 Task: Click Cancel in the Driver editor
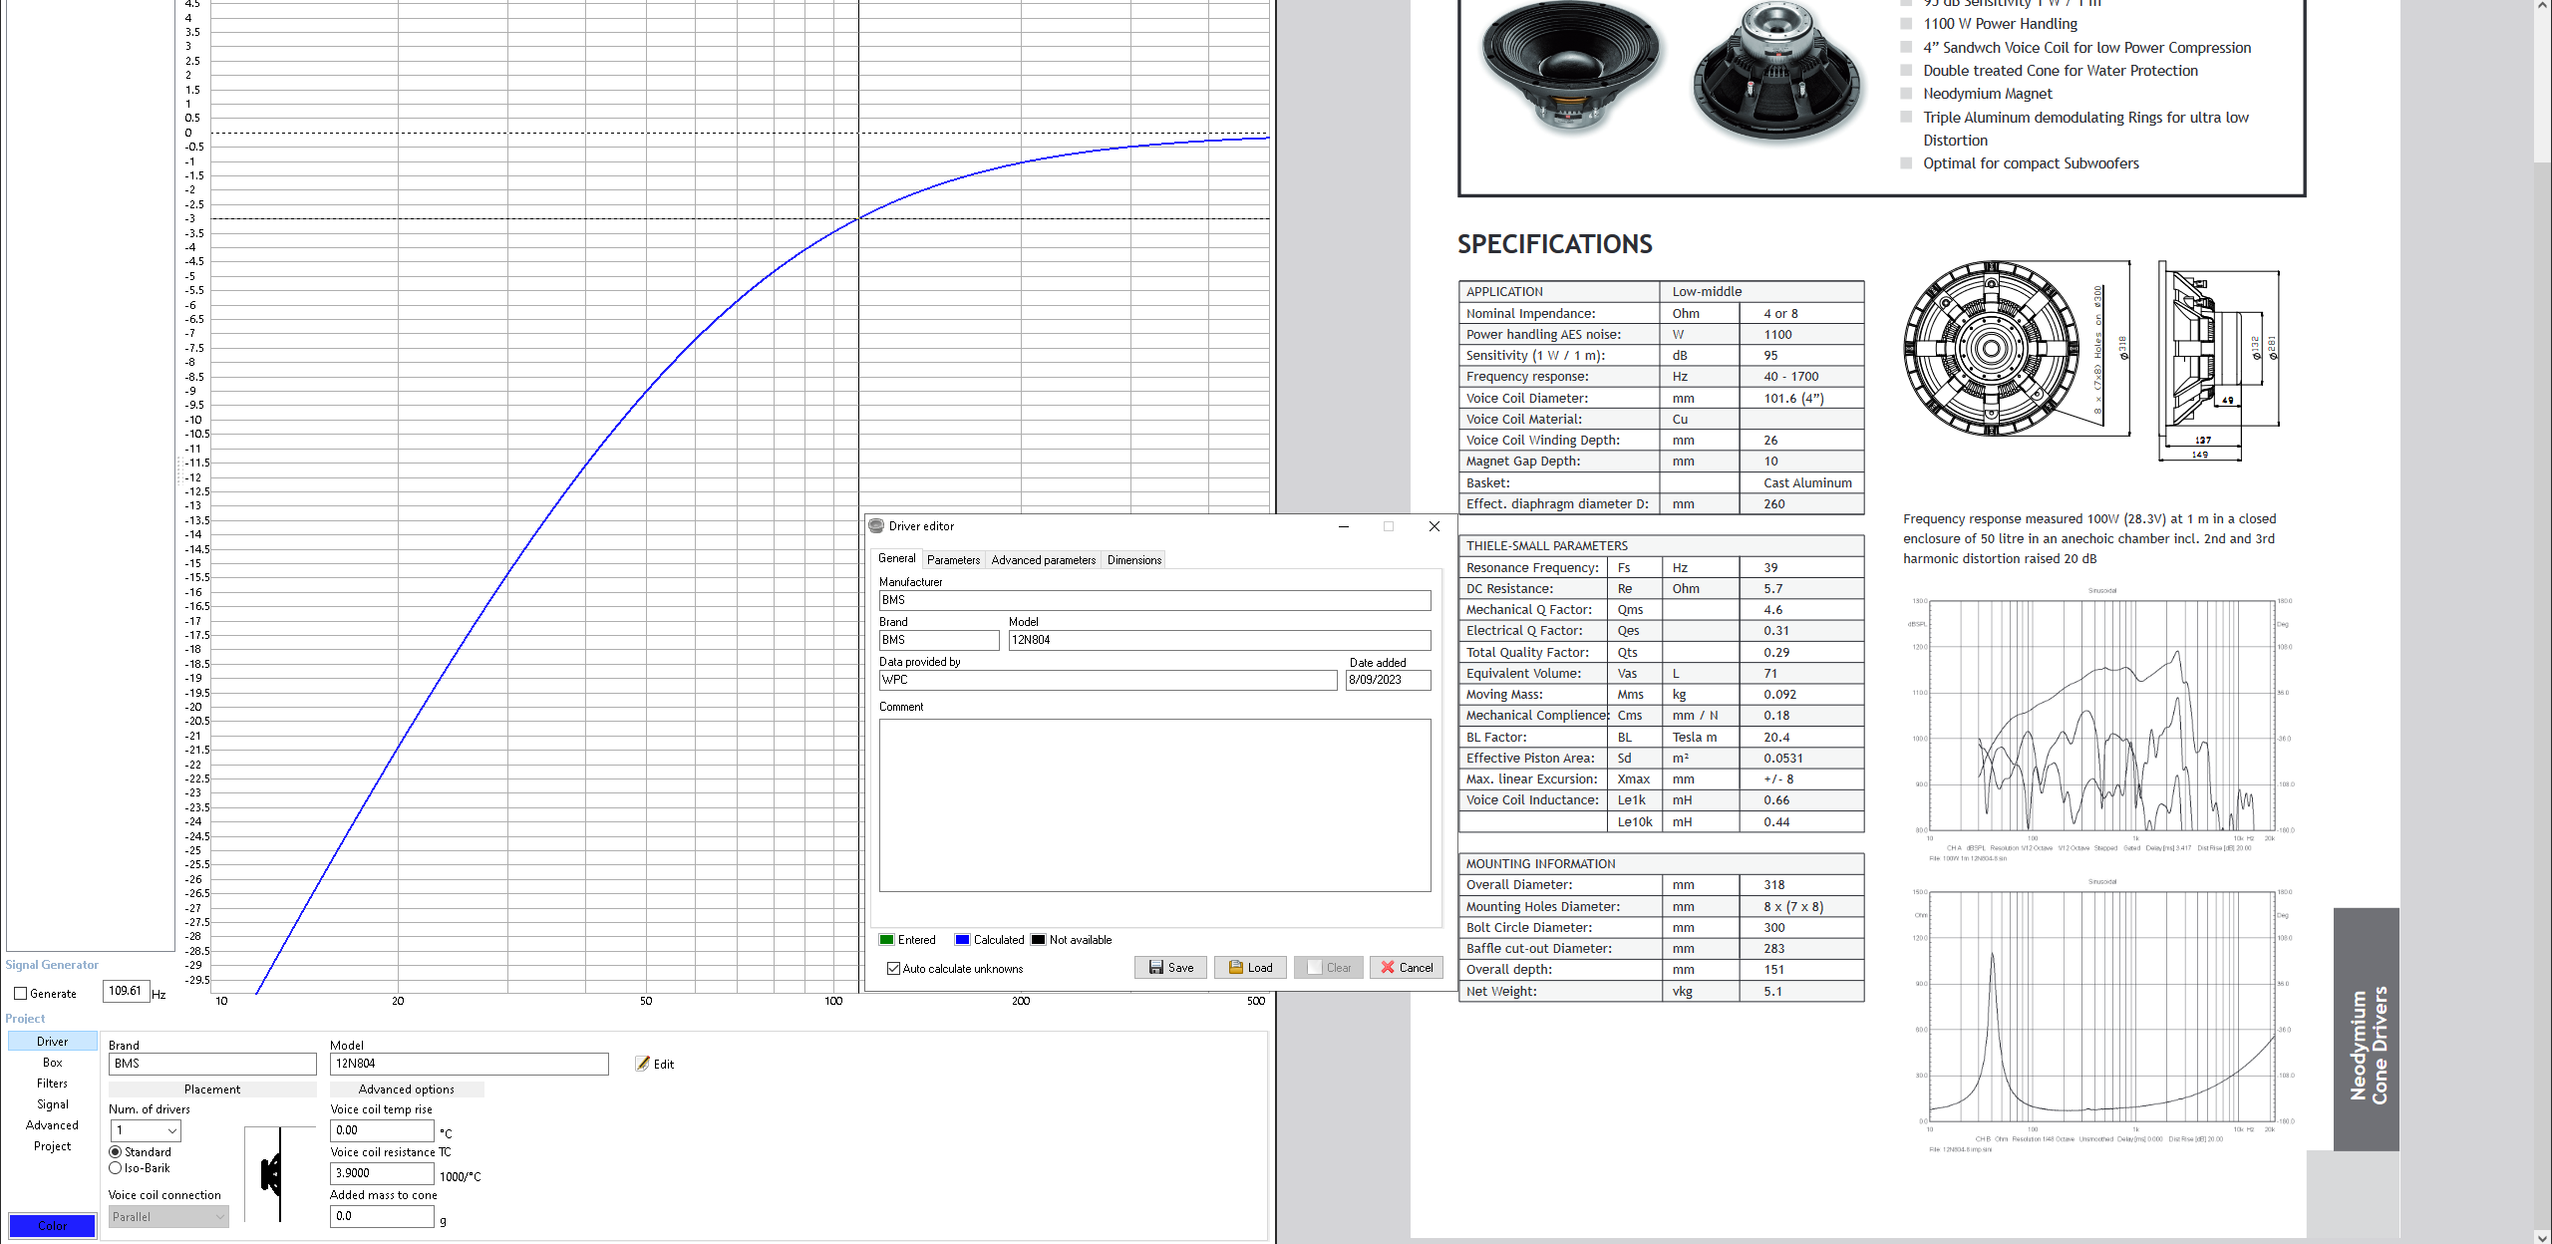click(1407, 968)
